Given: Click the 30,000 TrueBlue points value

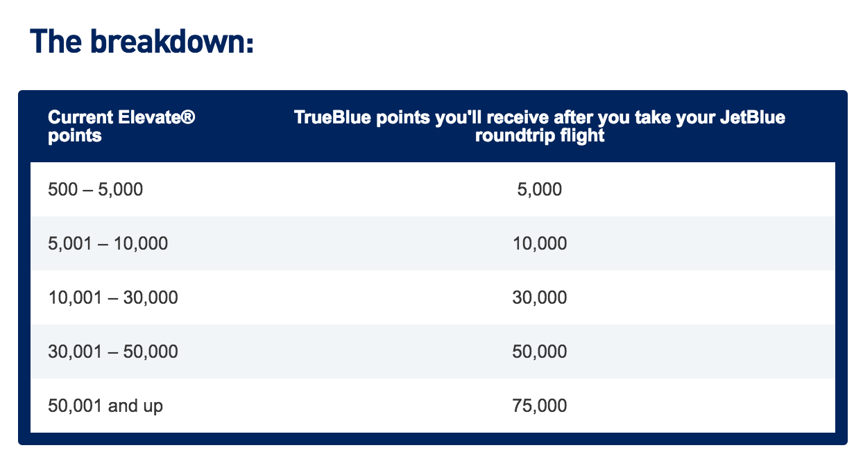Looking at the screenshot, I should point(539,297).
